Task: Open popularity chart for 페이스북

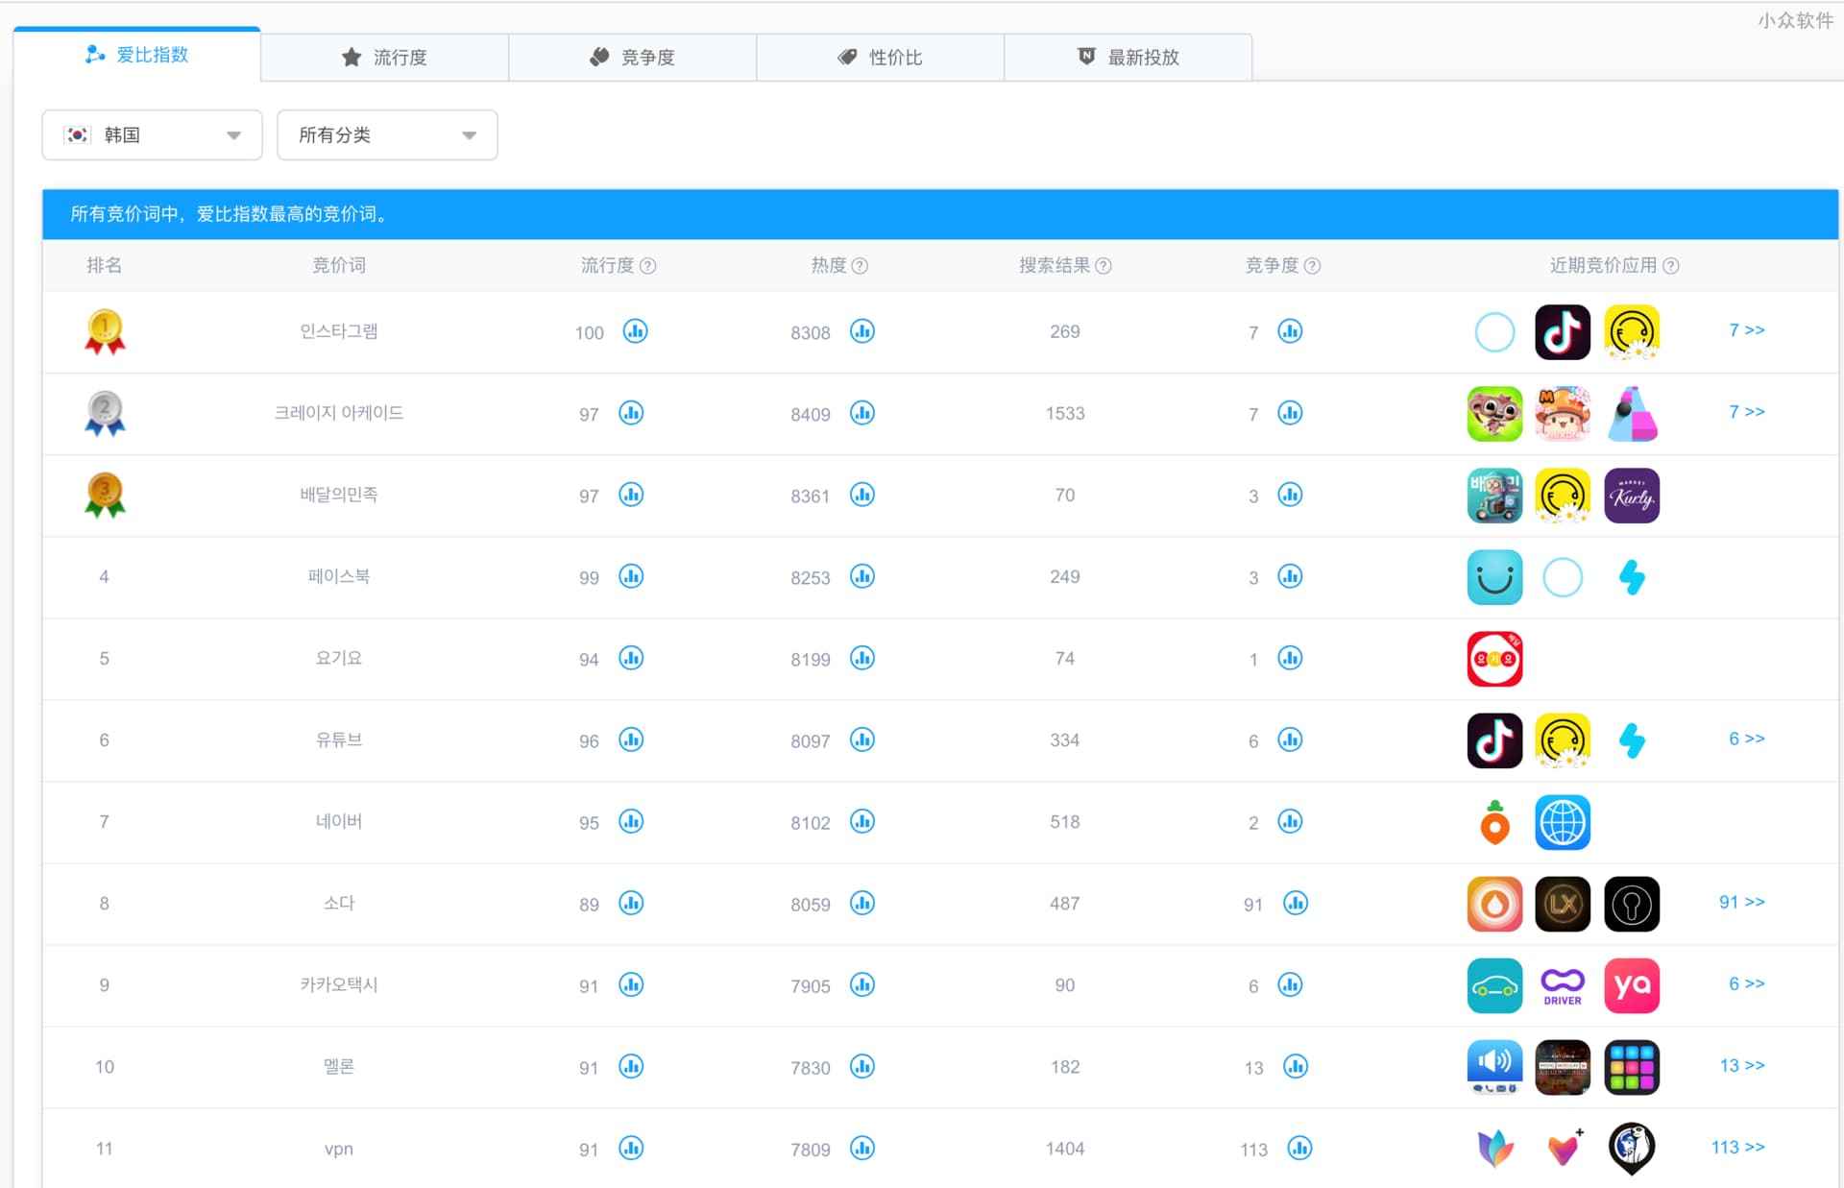Action: (631, 576)
